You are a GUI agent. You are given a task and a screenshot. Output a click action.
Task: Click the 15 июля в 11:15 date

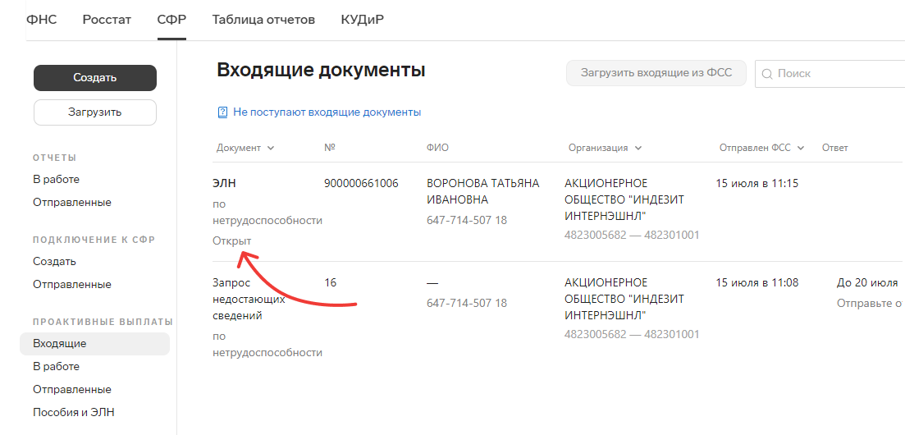pyautogui.click(x=757, y=184)
